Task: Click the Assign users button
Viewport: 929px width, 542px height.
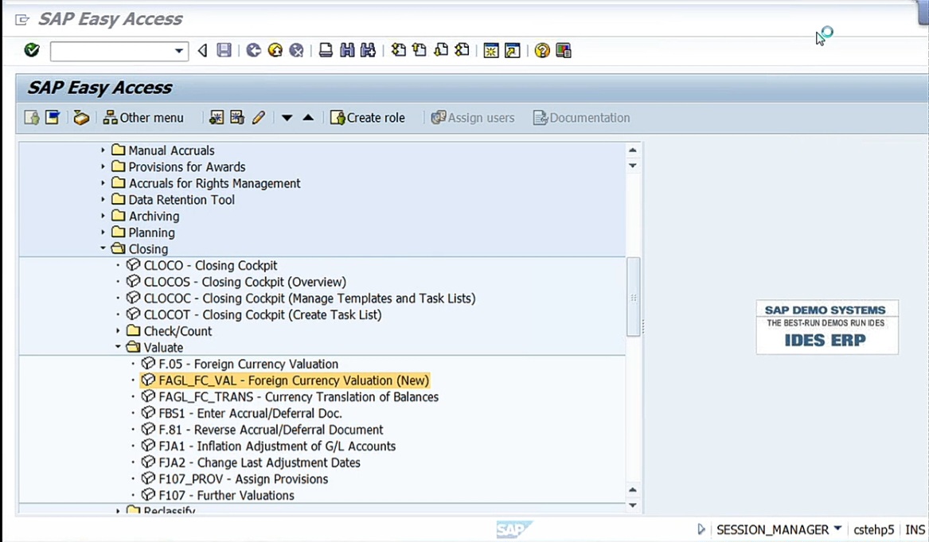Action: 473,117
